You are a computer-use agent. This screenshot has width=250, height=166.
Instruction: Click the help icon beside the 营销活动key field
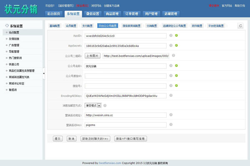click(x=171, y=124)
